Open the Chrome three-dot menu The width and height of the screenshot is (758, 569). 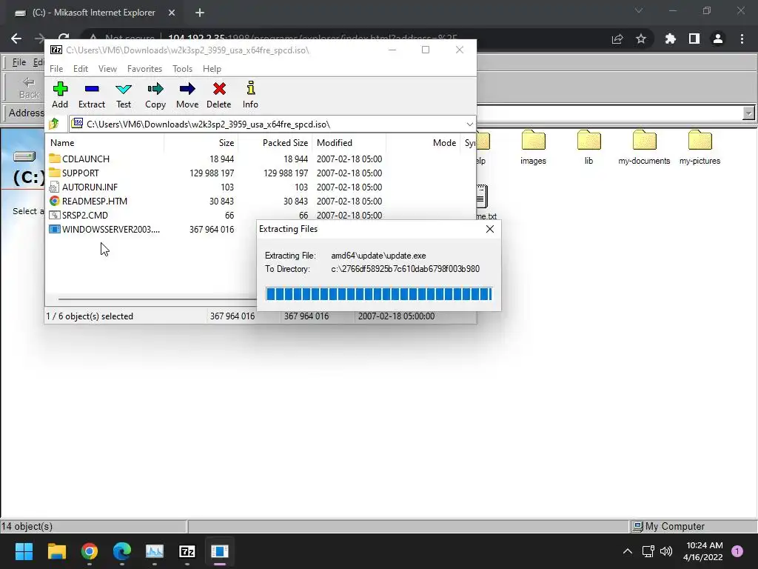(x=742, y=39)
